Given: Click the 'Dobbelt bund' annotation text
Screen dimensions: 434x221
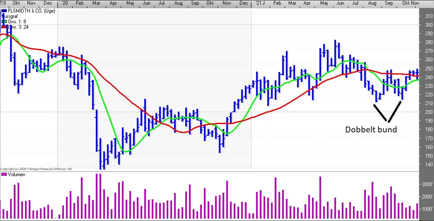Looking at the screenshot, I should pyautogui.click(x=371, y=130).
